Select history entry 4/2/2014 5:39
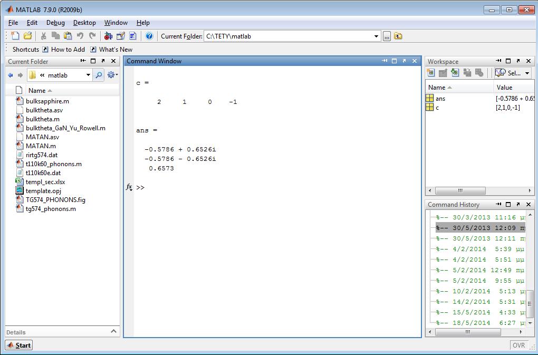Screen dimensions: 538x355 (x=481, y=249)
